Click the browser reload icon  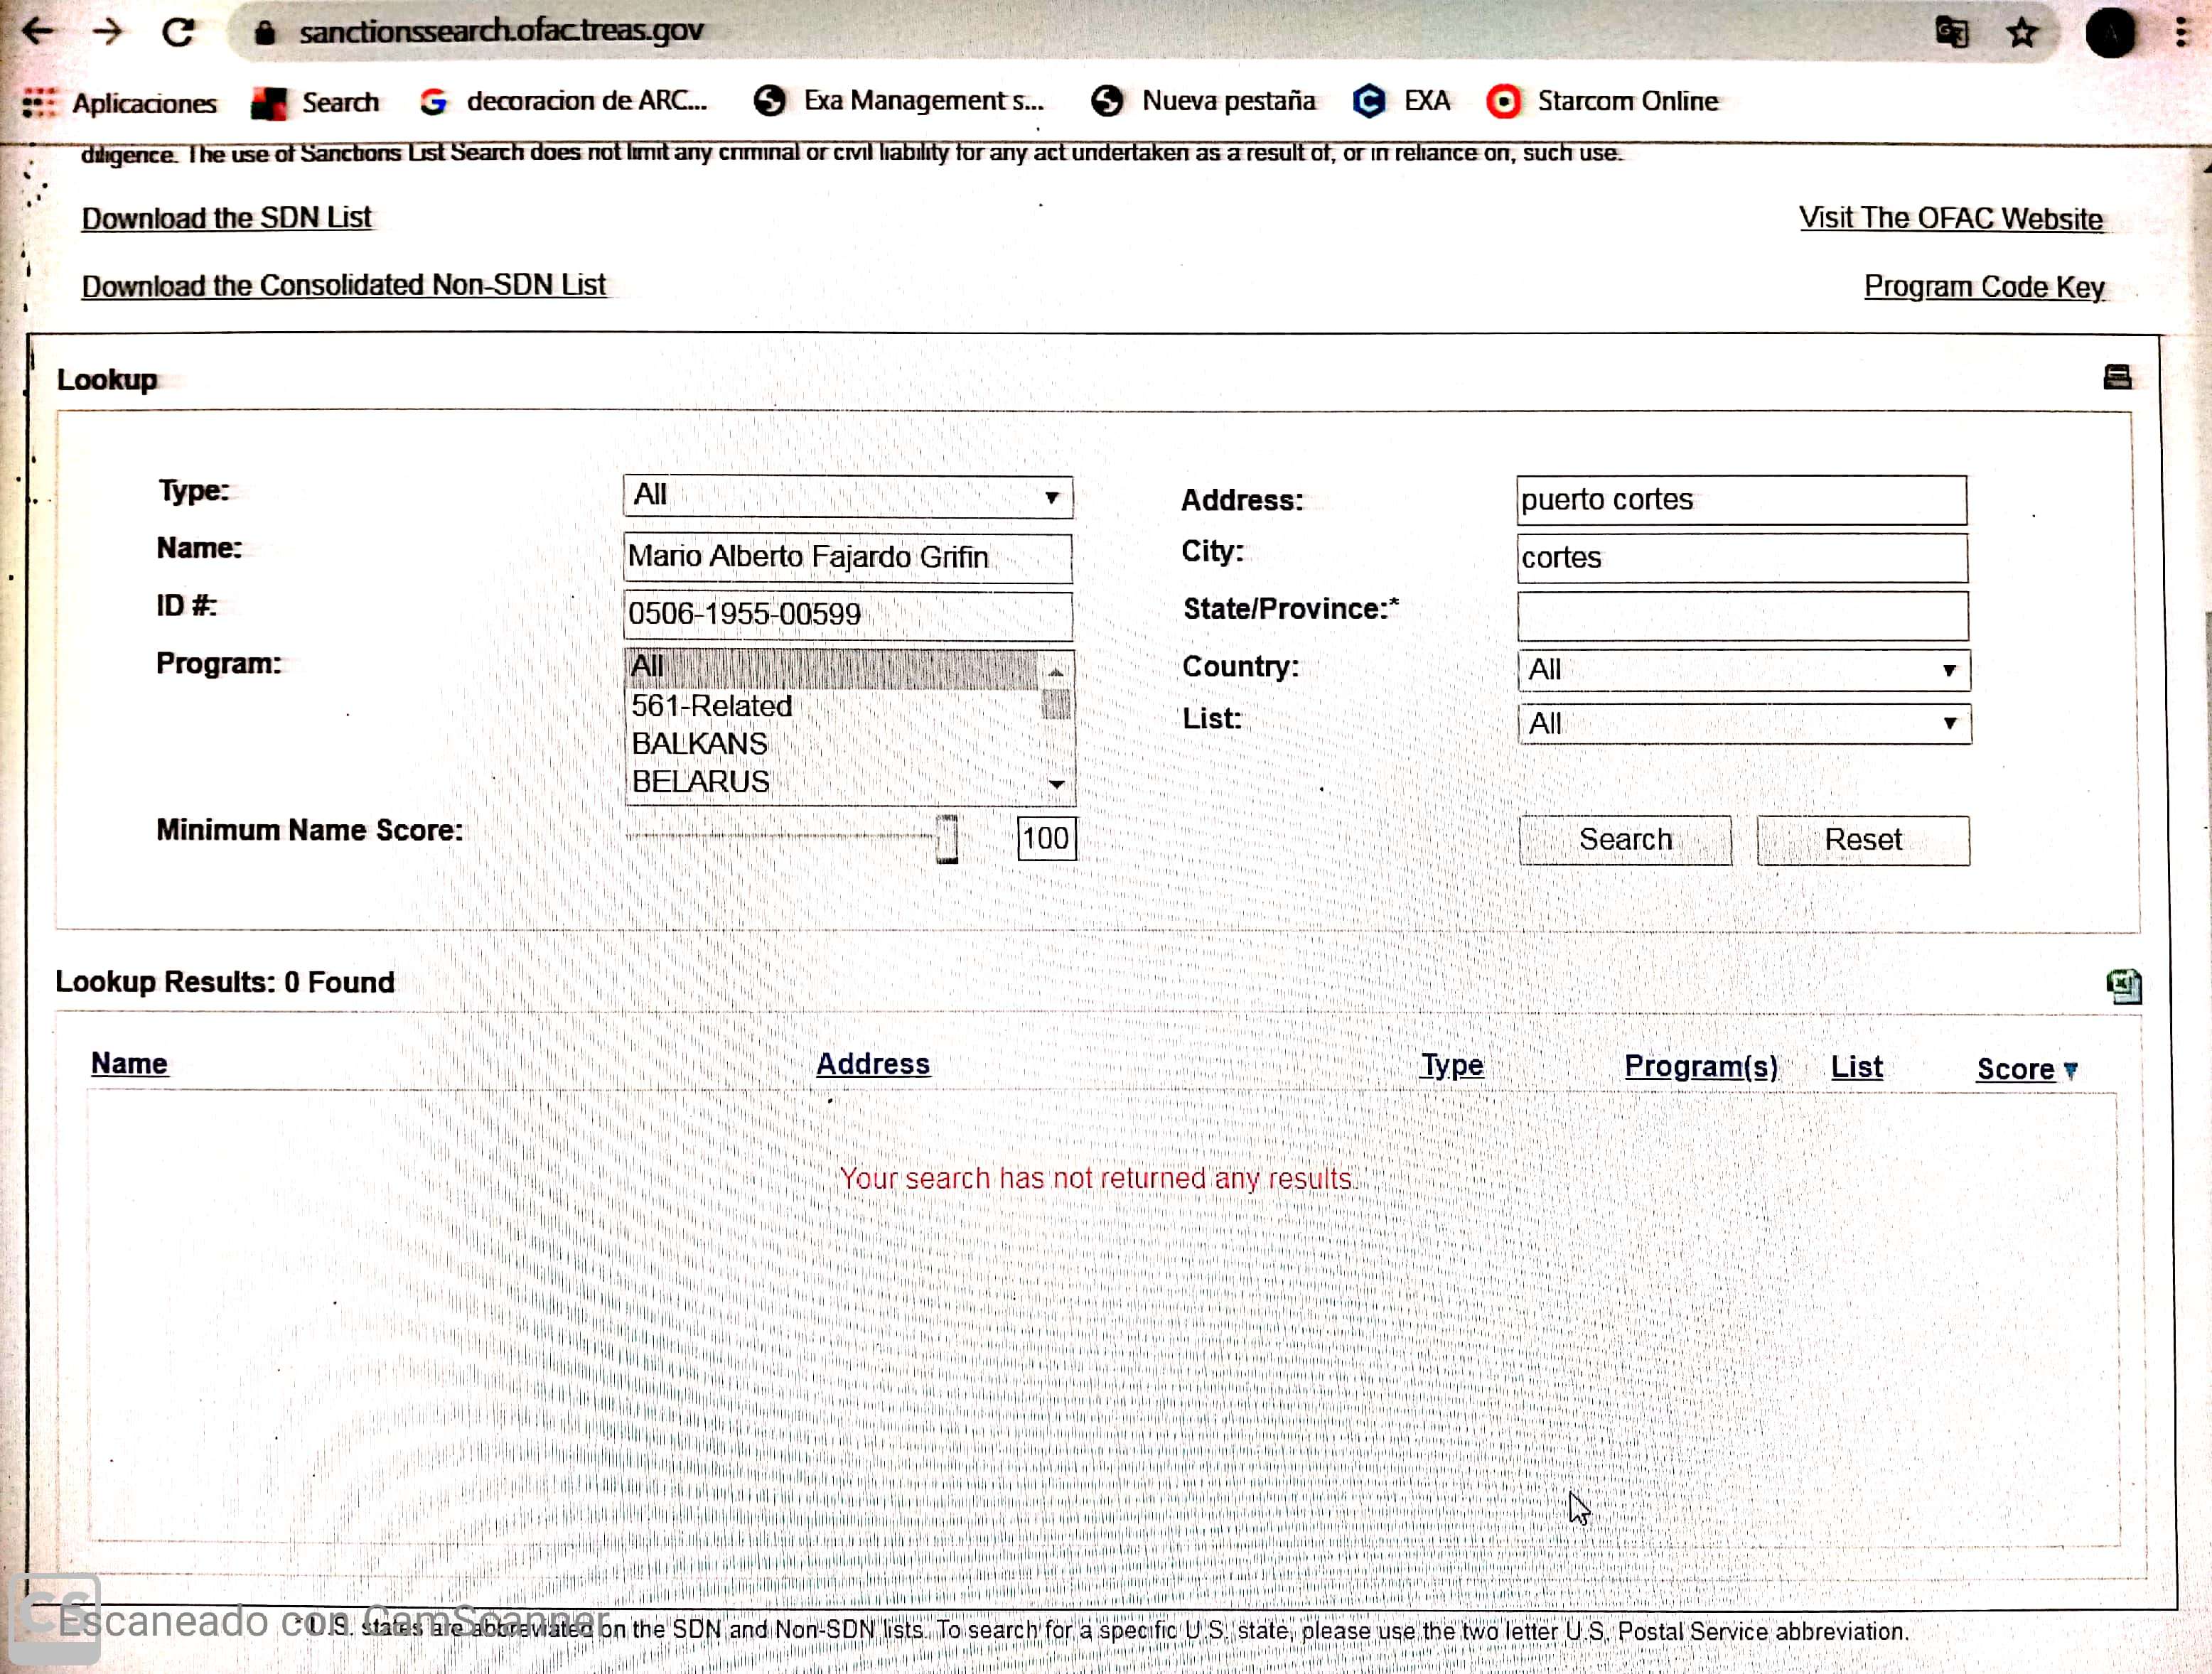(178, 32)
